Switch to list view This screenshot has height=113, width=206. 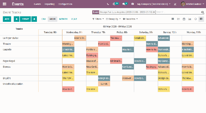coord(178,19)
